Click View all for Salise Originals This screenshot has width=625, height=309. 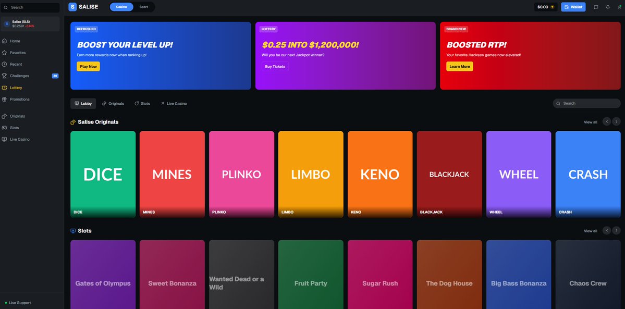(590, 122)
